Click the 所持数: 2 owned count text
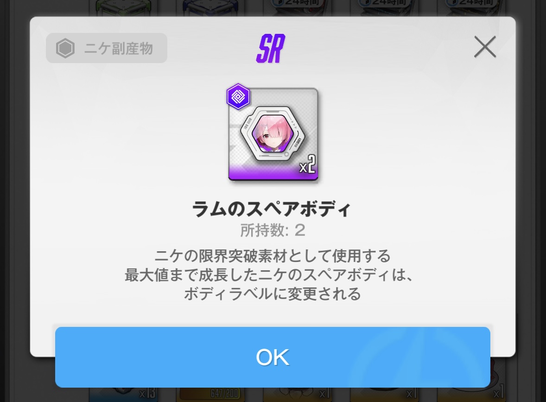The width and height of the screenshot is (546, 402). [x=273, y=230]
